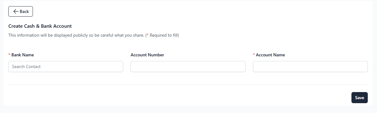This screenshot has width=377, height=113.
Task: Click the red asterisk in Required note
Action: click(x=148, y=35)
